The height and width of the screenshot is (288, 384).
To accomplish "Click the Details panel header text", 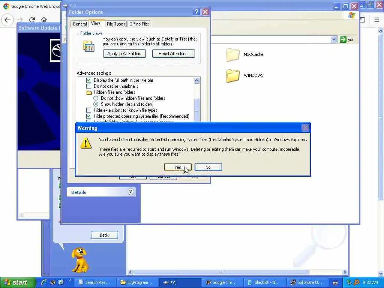I will tap(79, 192).
